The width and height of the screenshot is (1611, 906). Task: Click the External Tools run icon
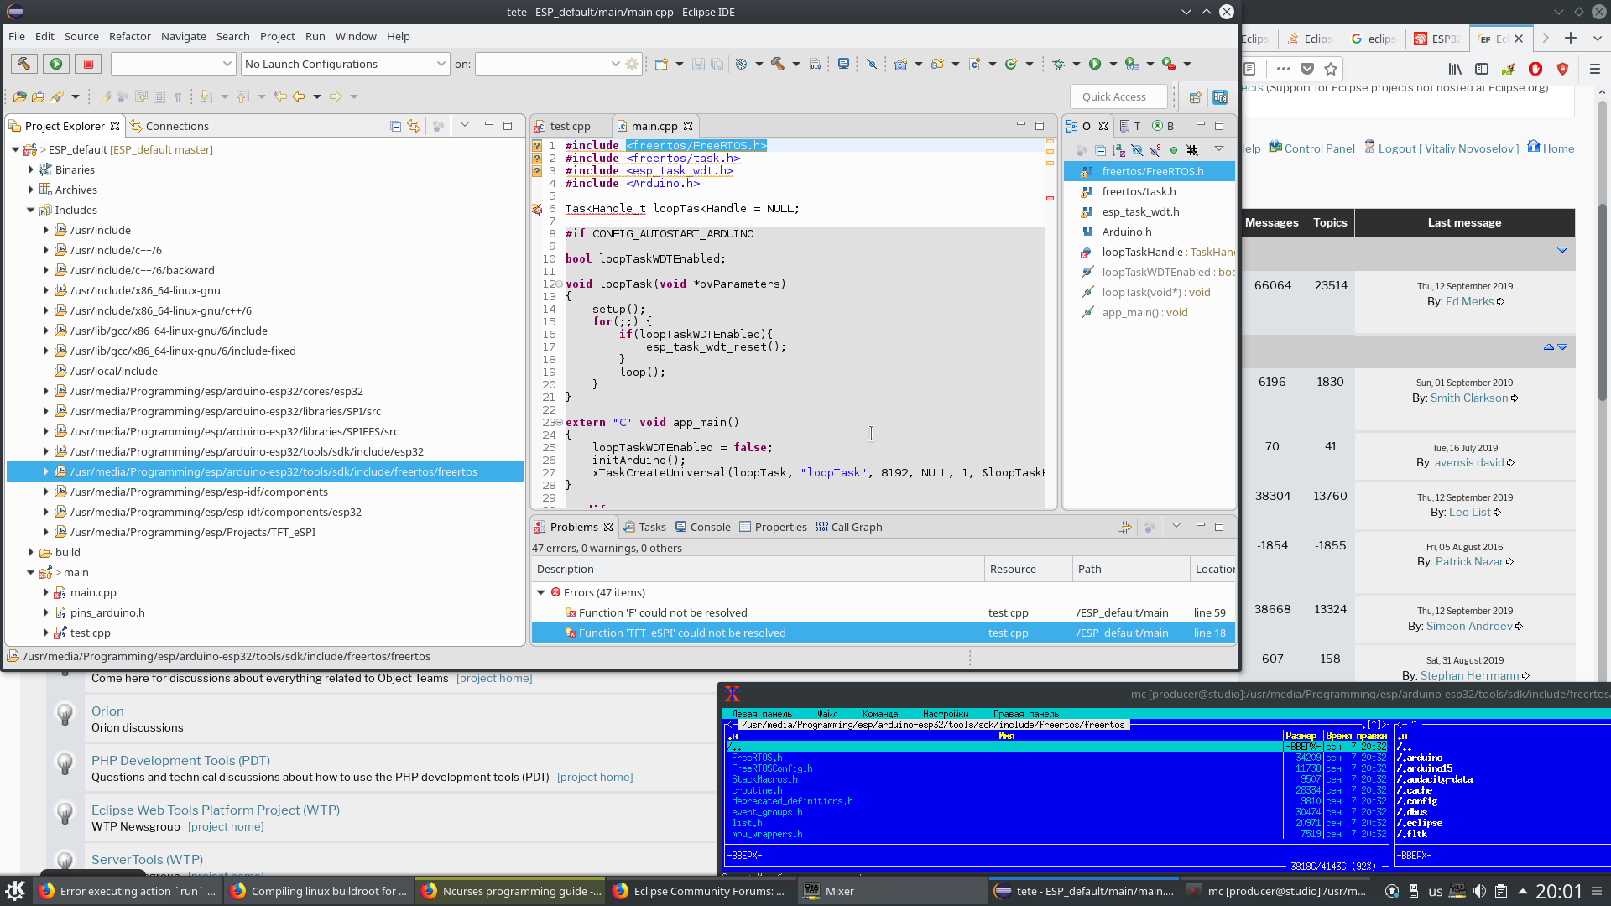[x=1169, y=64]
